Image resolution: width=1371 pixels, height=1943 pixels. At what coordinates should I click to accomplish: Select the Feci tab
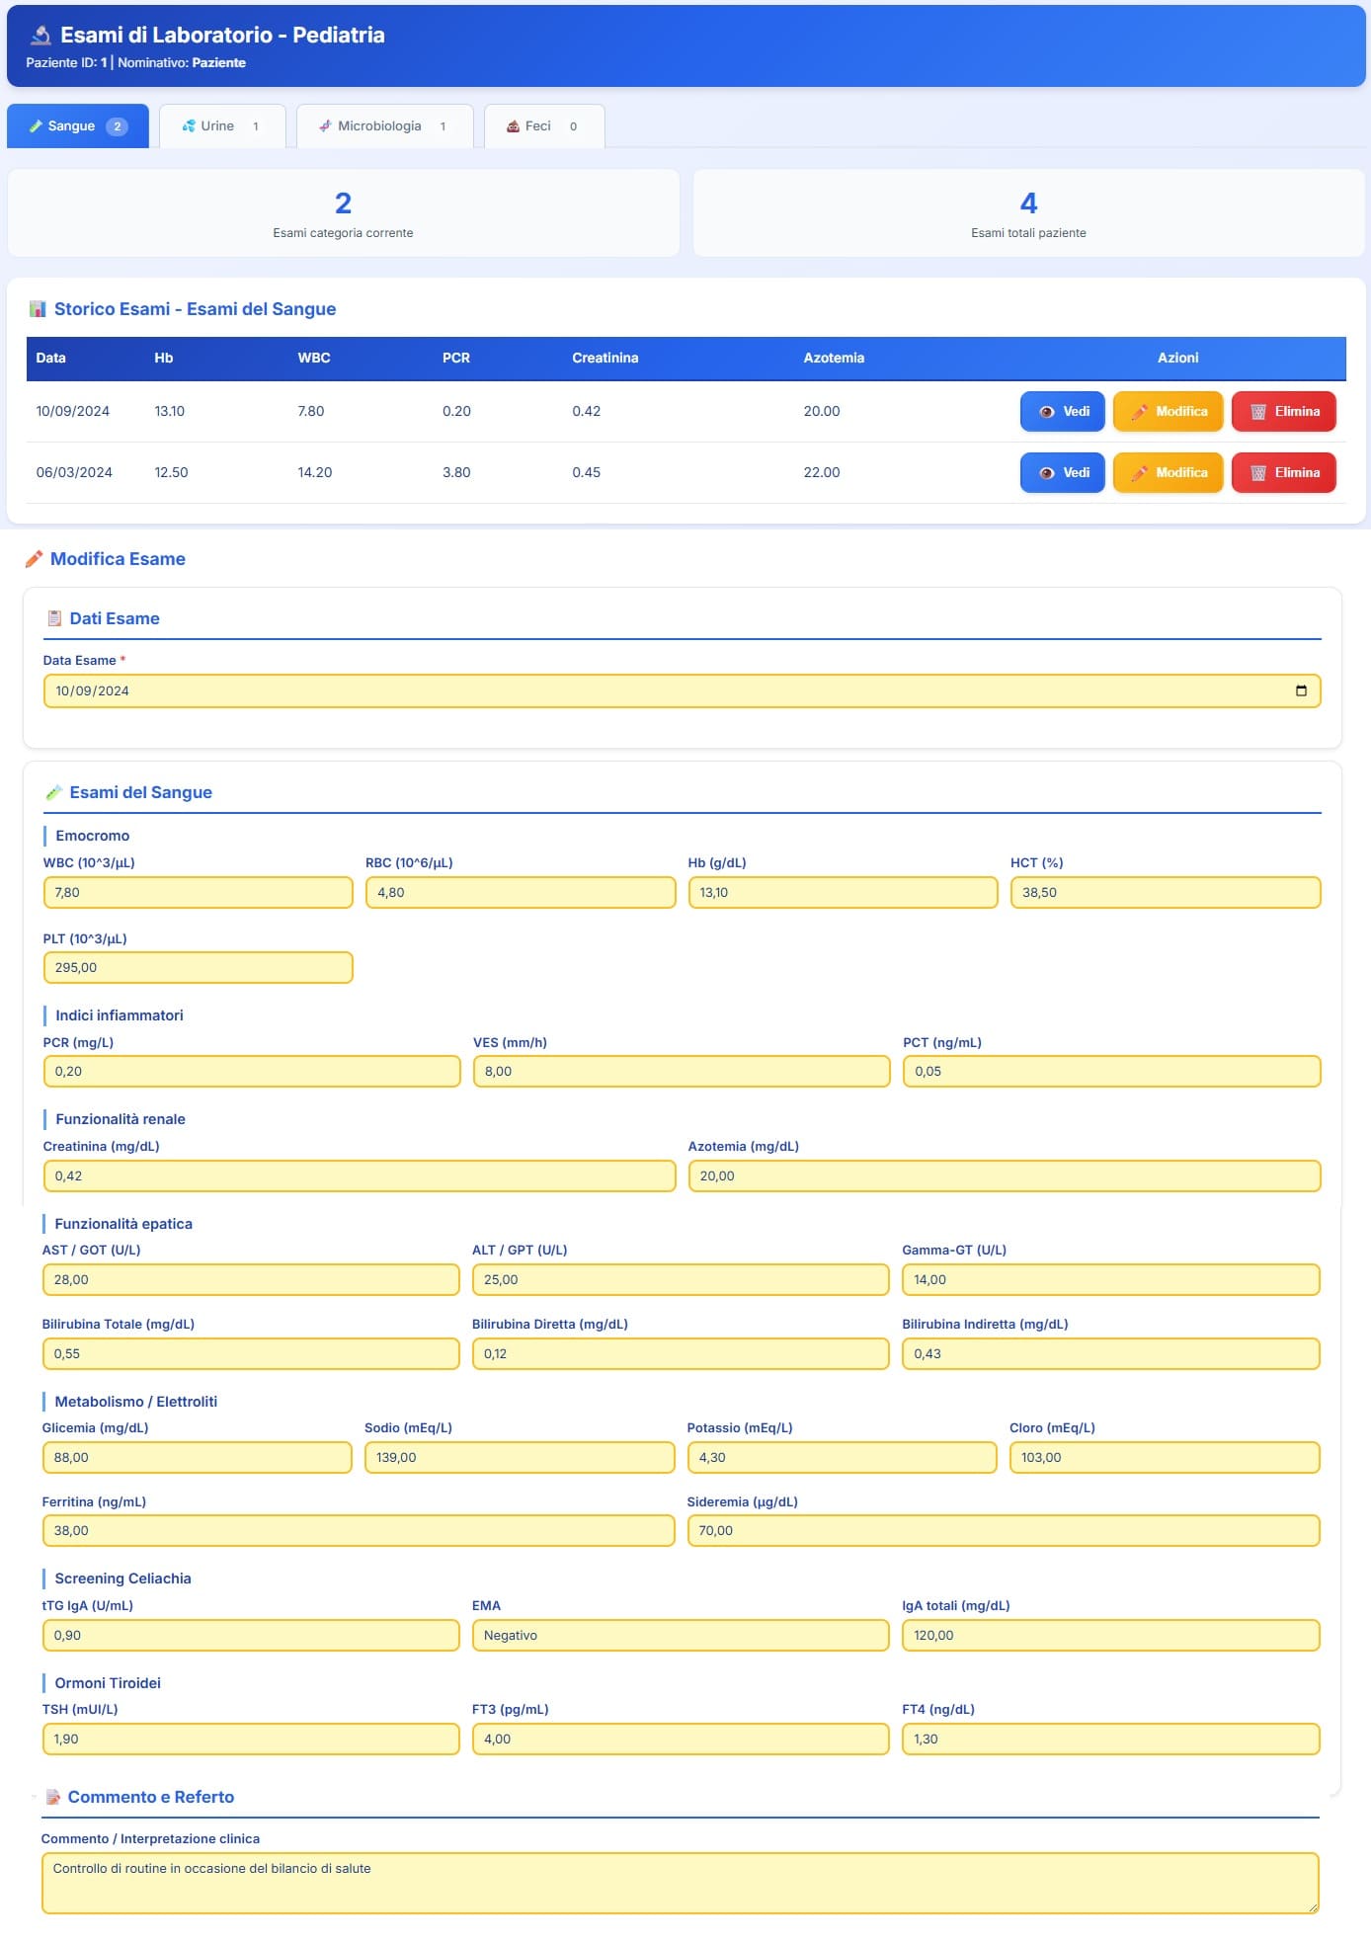tap(542, 126)
